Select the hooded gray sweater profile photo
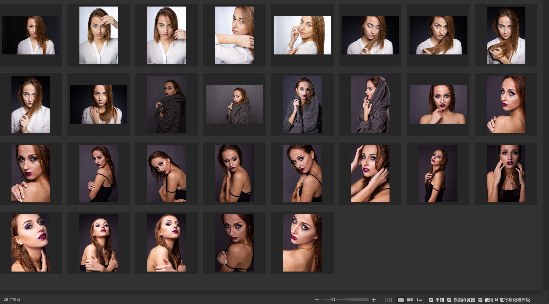 [x=370, y=104]
